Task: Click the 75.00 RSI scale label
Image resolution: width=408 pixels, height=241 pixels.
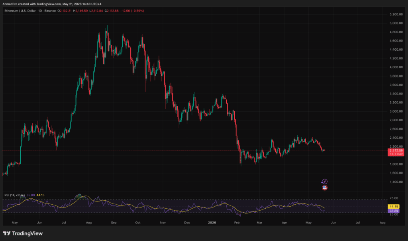Action: [394, 198]
